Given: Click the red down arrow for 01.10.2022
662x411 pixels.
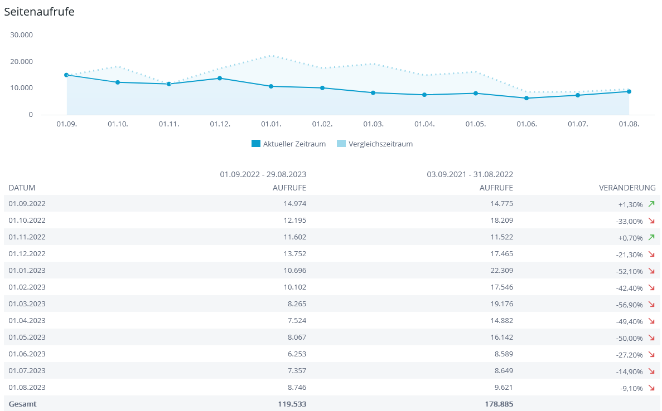Looking at the screenshot, I should [x=651, y=221].
